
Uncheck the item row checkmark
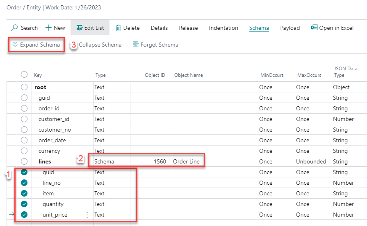(x=24, y=193)
